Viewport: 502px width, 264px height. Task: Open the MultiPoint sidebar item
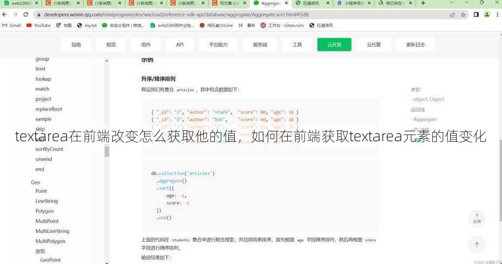(x=47, y=221)
